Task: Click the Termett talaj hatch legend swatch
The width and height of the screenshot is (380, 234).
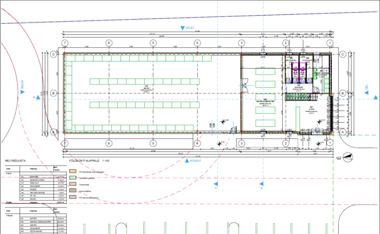Action: pyautogui.click(x=73, y=184)
